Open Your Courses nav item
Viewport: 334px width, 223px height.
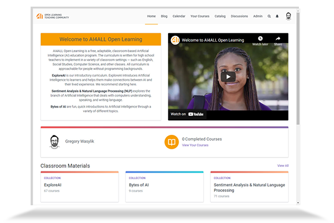pos(200,16)
